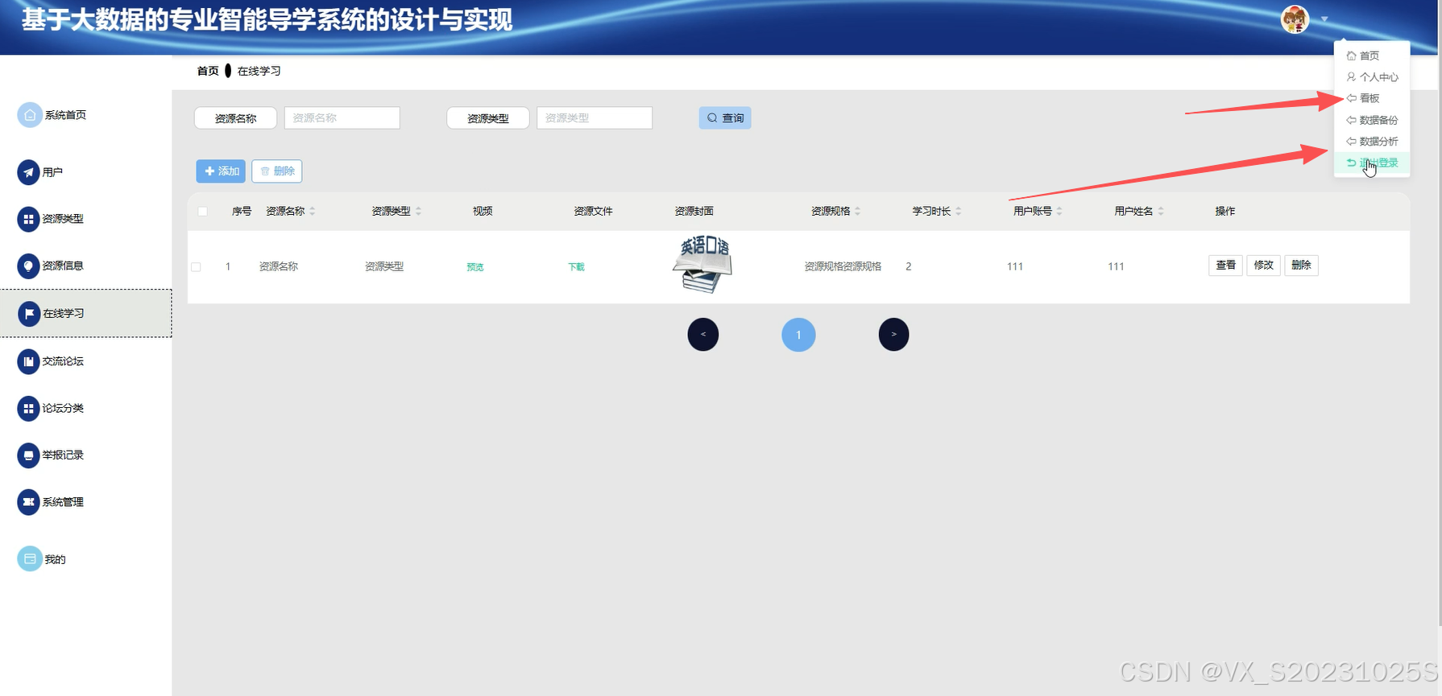
Task: Focus the 资源名称 search input
Action: (x=342, y=118)
